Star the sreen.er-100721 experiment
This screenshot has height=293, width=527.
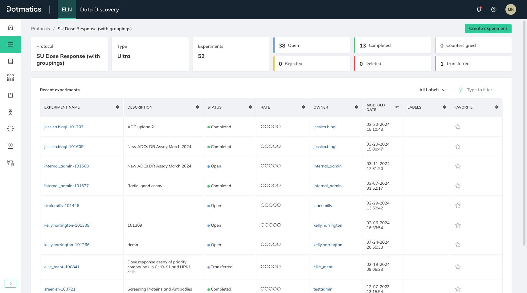458,289
